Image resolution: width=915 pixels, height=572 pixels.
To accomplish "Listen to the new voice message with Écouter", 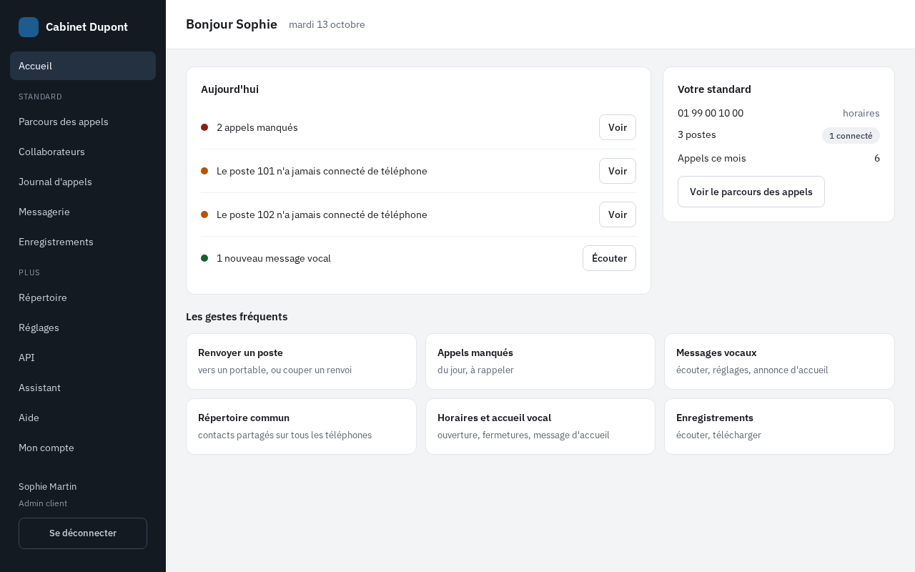I will (609, 258).
